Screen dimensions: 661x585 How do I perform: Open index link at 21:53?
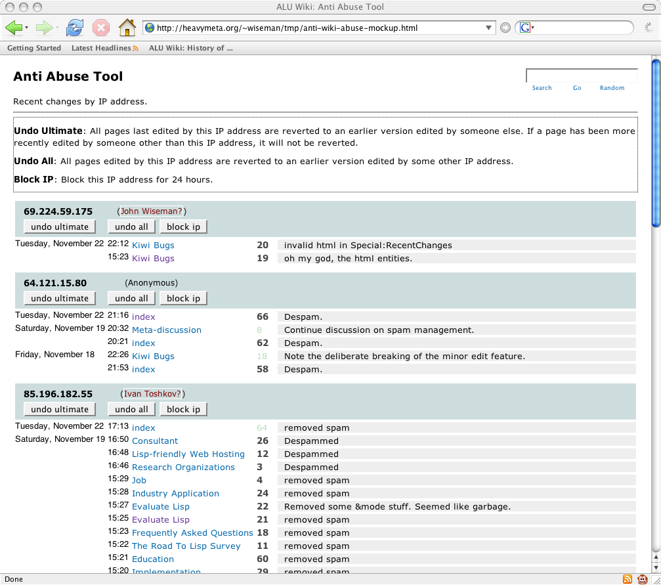[143, 370]
